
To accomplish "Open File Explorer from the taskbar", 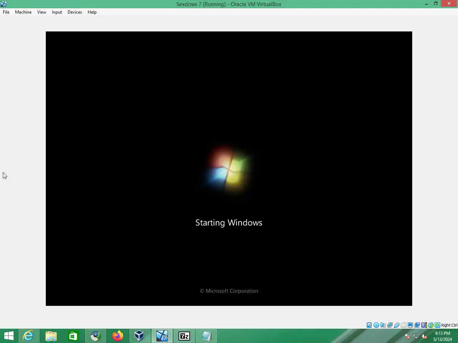I will (x=51, y=336).
